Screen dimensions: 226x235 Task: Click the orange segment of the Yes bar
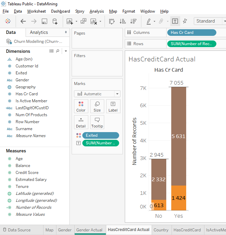[x=179, y=198]
